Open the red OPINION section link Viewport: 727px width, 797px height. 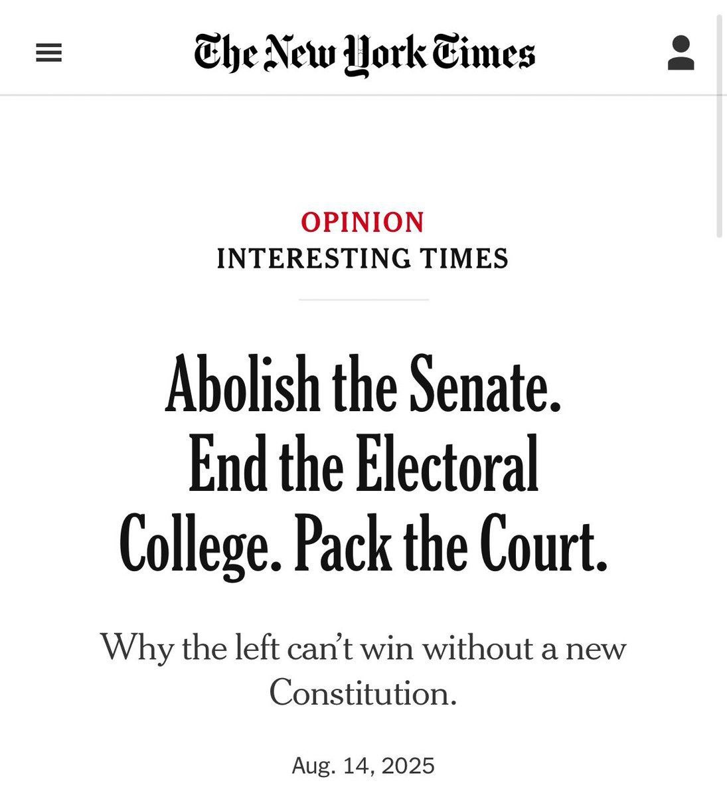pyautogui.click(x=363, y=222)
